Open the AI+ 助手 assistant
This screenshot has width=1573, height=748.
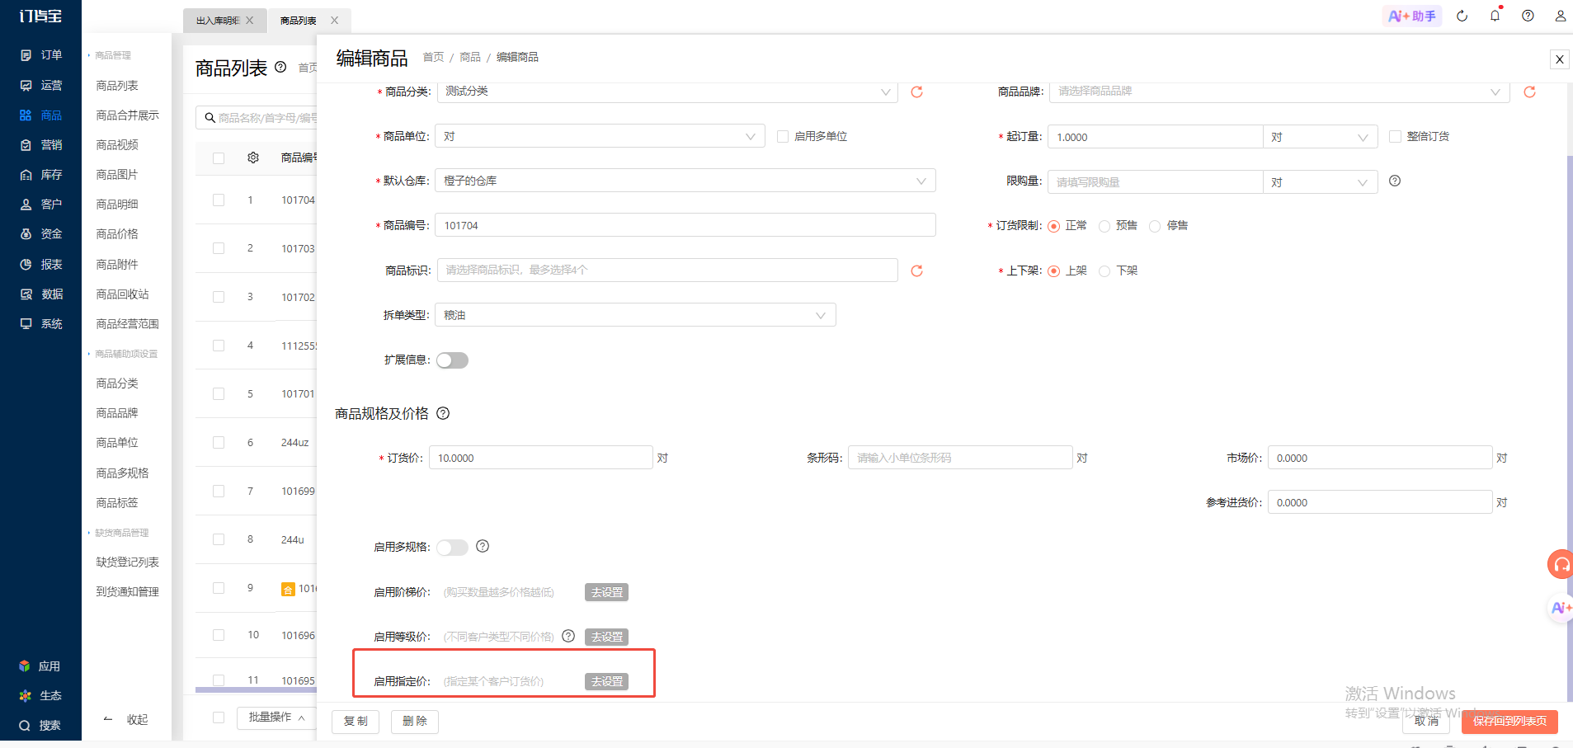(1412, 16)
